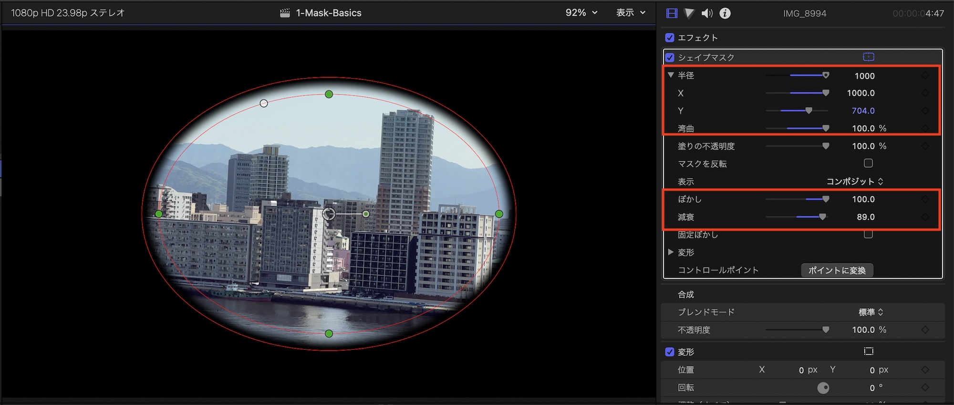Disable the エフェクト checkbox

670,38
